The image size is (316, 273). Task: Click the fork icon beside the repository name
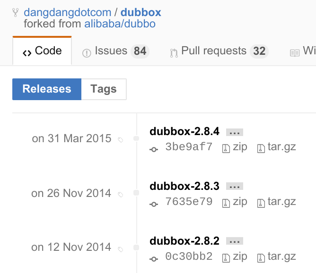[x=15, y=13]
